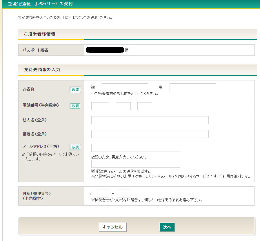Image resolution: width=260 pixels, height=241 pixels.
Task: Click the ご依頼の内容をeメールでお送りいたします note
Action: tap(50, 157)
